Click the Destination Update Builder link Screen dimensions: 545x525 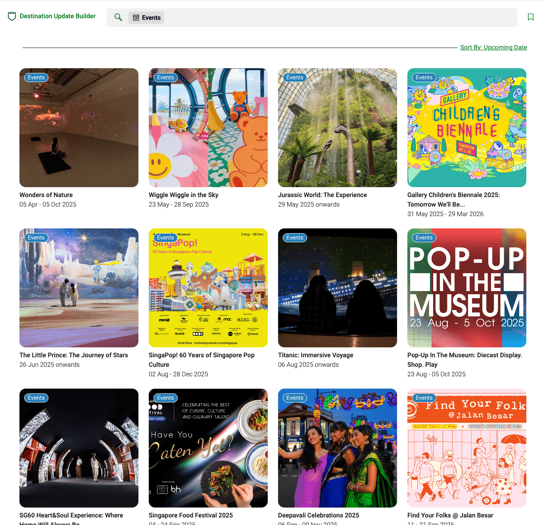point(58,16)
